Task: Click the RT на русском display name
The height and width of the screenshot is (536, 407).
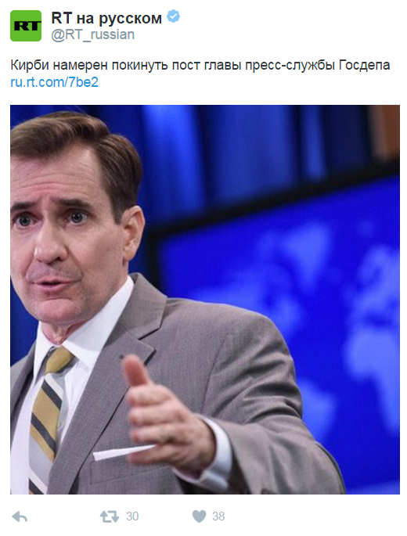Action: [x=106, y=18]
